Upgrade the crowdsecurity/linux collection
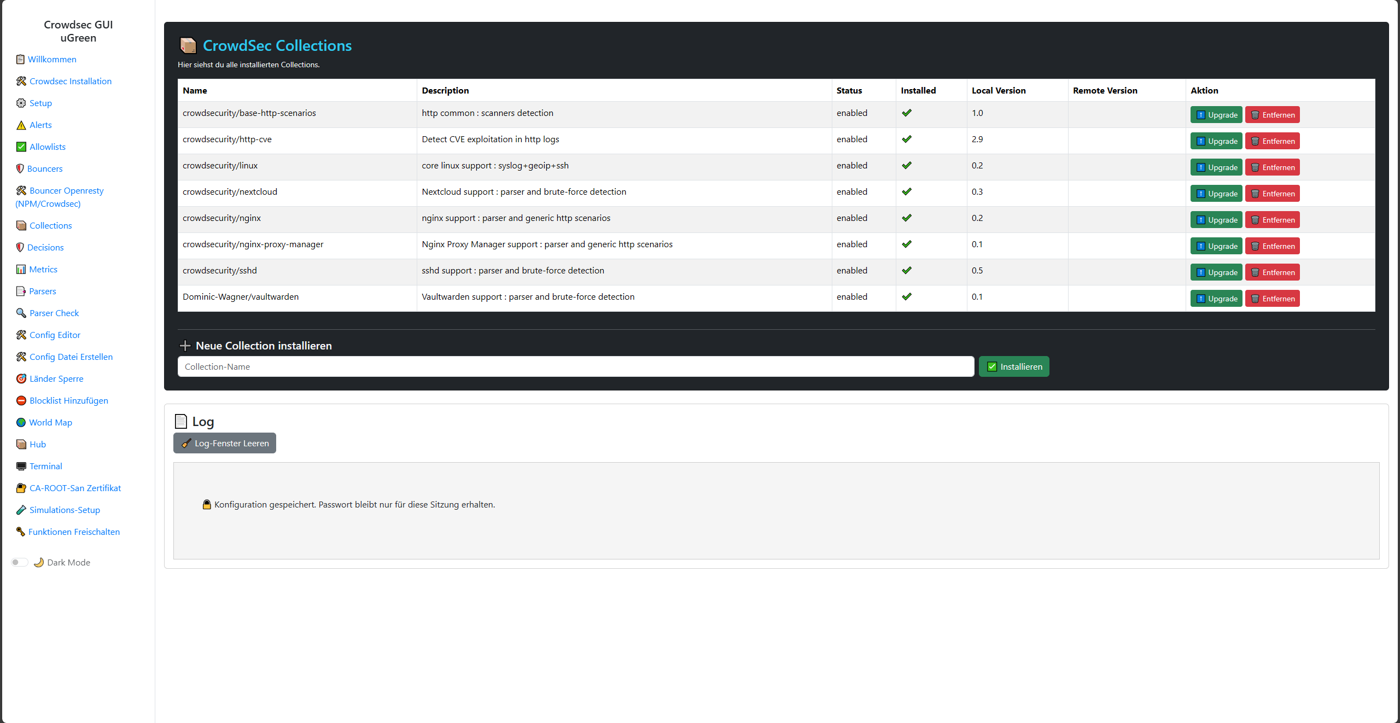1400x723 pixels. point(1216,167)
